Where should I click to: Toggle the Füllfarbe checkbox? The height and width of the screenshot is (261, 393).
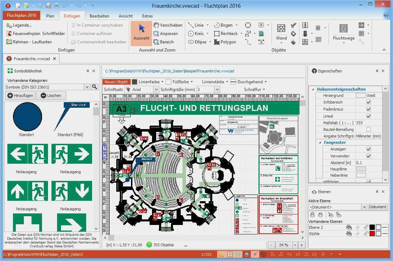(168, 82)
